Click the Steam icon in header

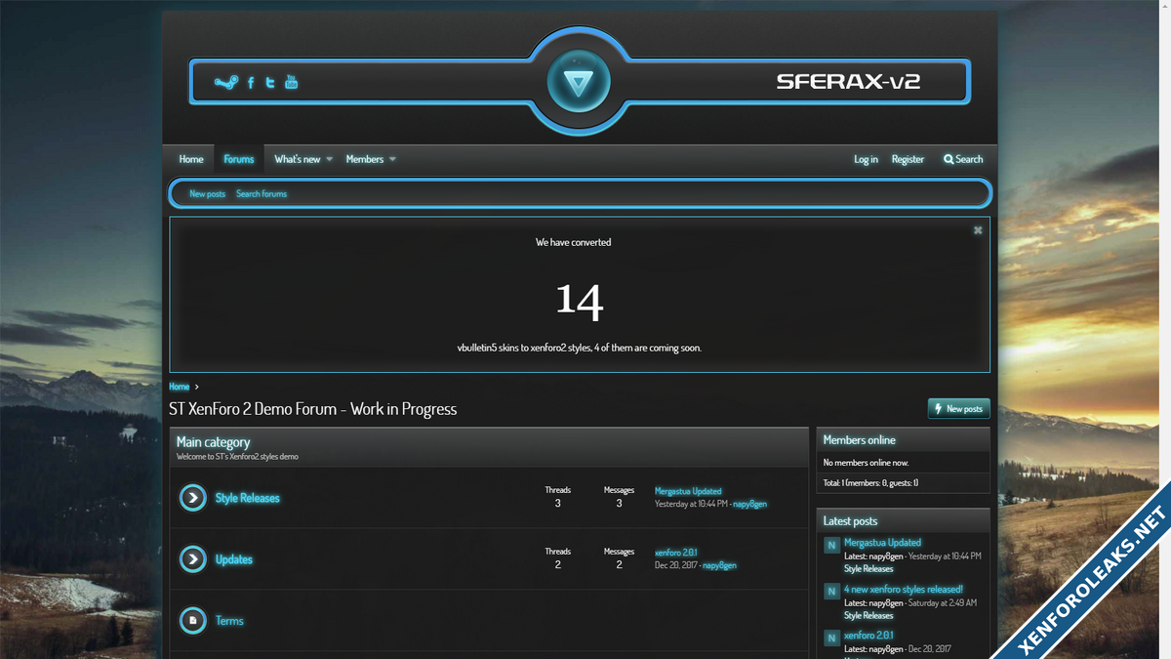pos(225,82)
